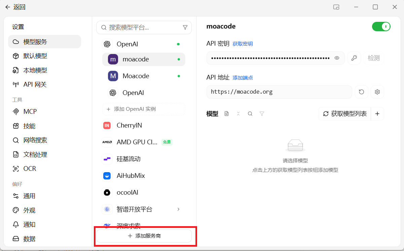Select lowercase moacode provider with purple m

tap(144, 59)
